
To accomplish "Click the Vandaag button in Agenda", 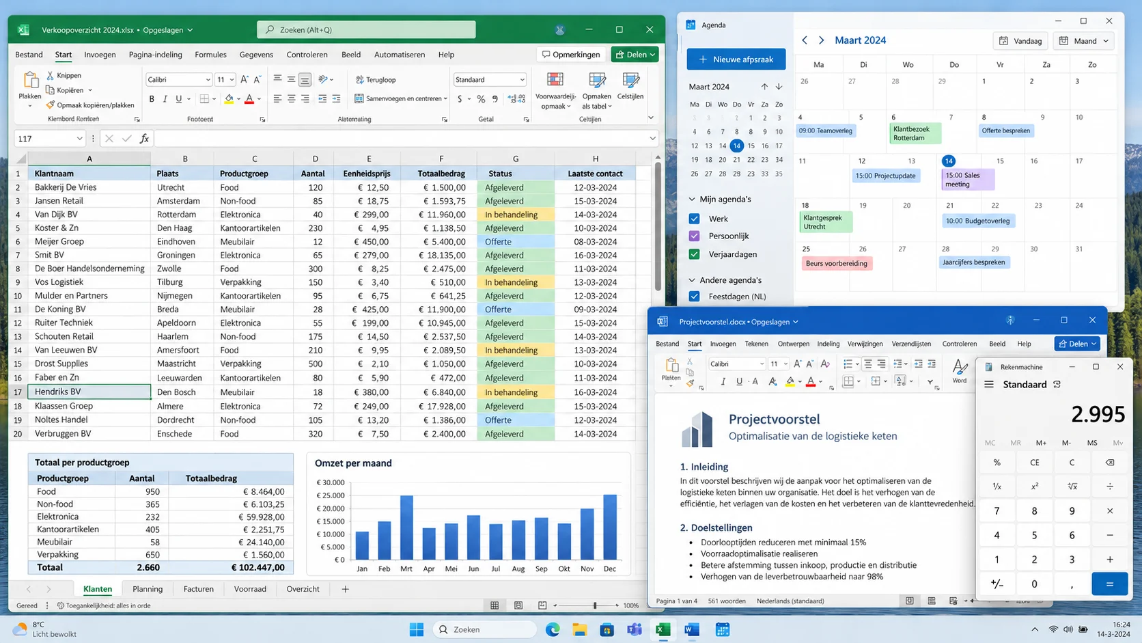I will click(x=1020, y=41).
